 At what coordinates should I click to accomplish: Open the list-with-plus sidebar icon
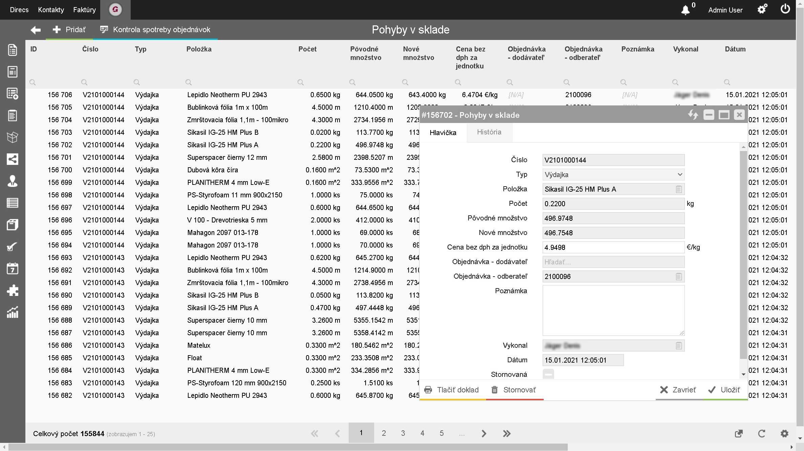pos(13,94)
